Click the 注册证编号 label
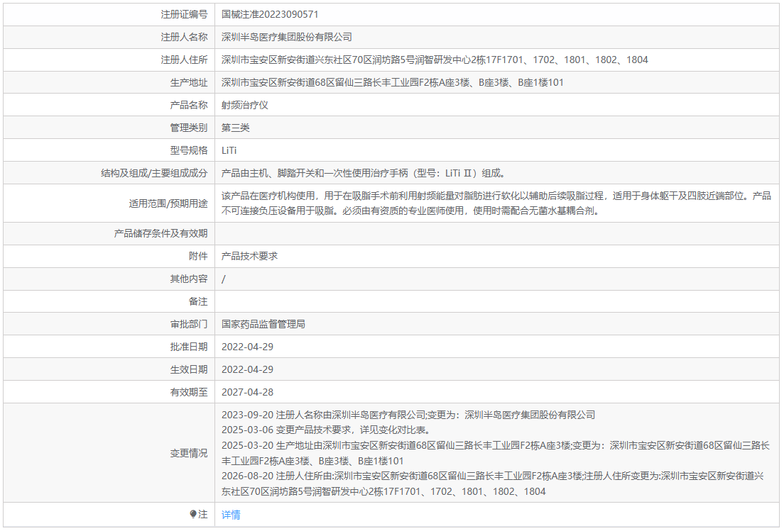The height and width of the screenshot is (531, 784). (x=184, y=14)
